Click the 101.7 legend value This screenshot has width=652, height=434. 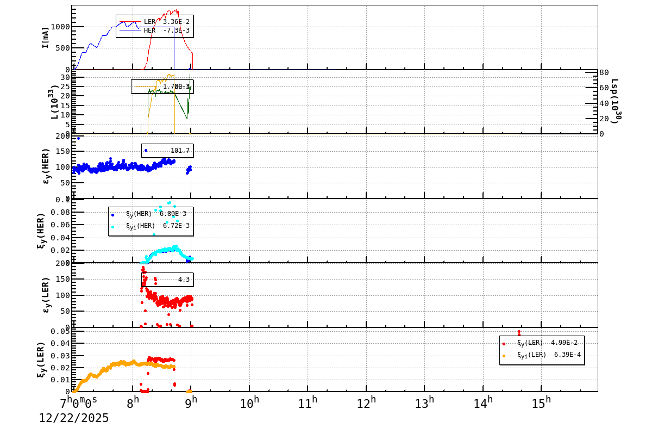tap(180, 151)
